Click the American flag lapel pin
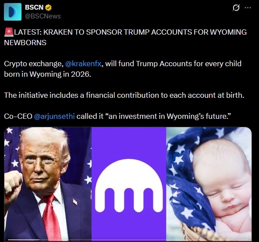This screenshot has height=242, width=259. (75, 202)
